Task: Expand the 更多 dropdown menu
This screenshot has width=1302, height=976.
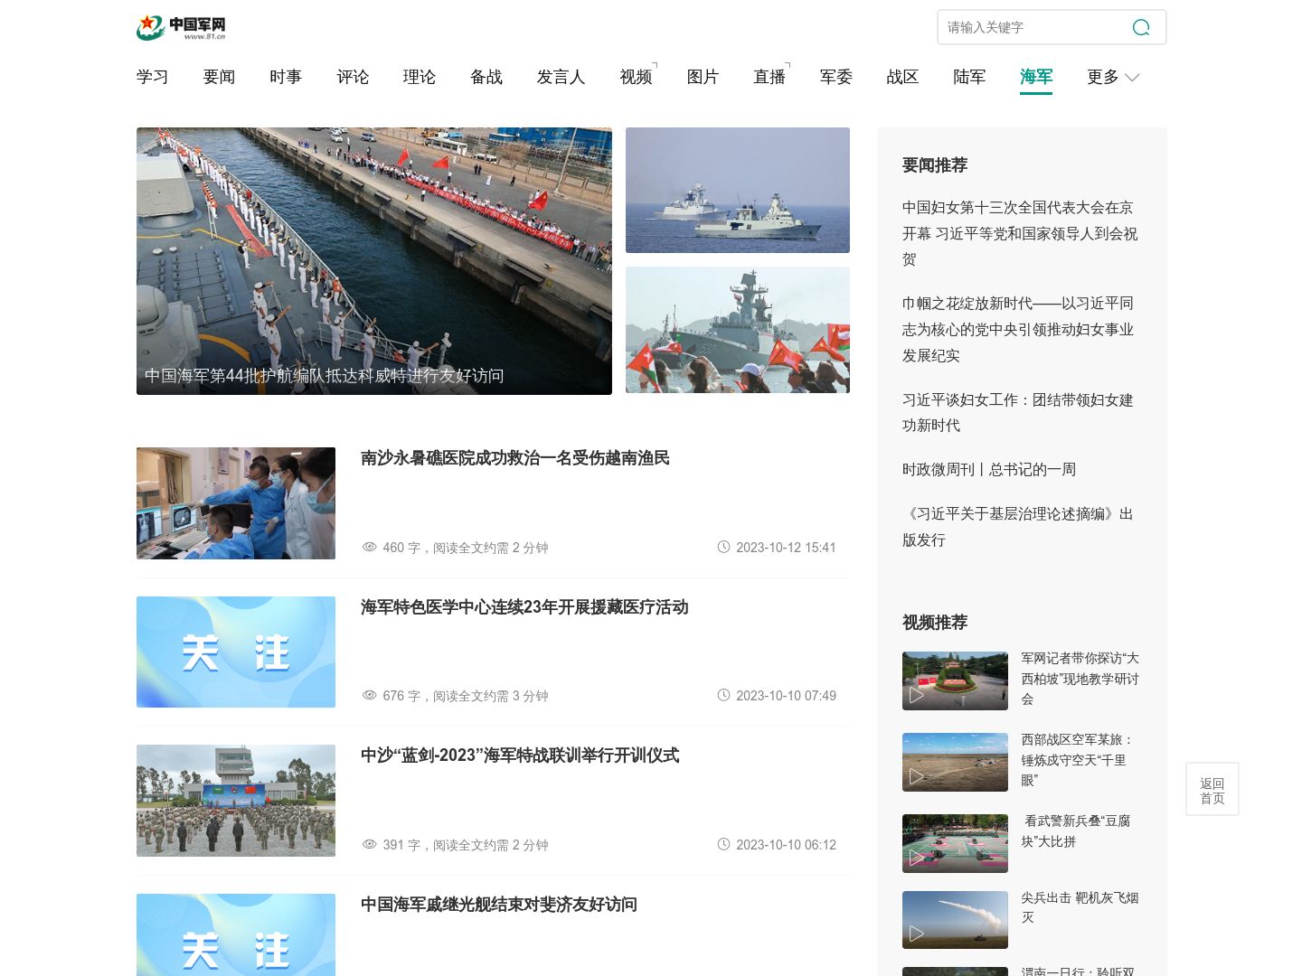Action: coord(1113,77)
